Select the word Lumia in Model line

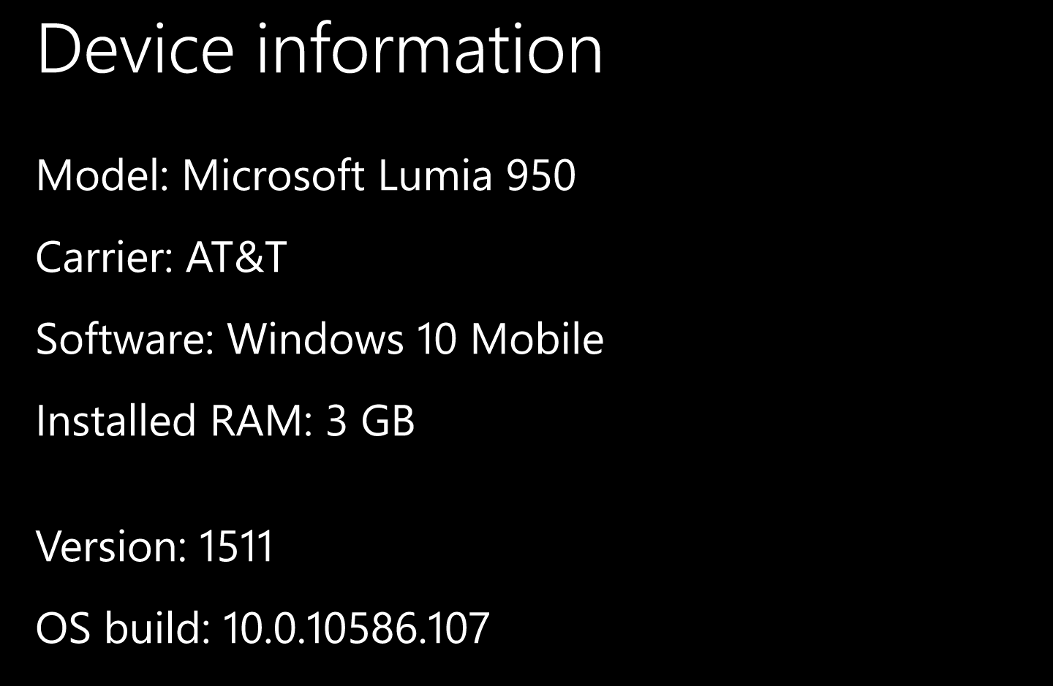tap(436, 176)
